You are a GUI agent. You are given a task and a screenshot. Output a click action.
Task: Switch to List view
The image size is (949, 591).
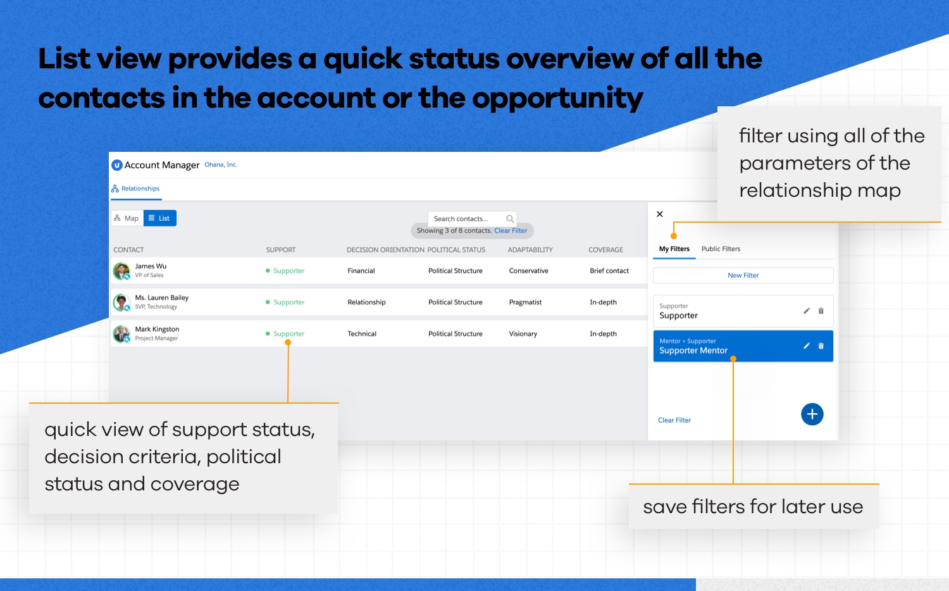(160, 218)
